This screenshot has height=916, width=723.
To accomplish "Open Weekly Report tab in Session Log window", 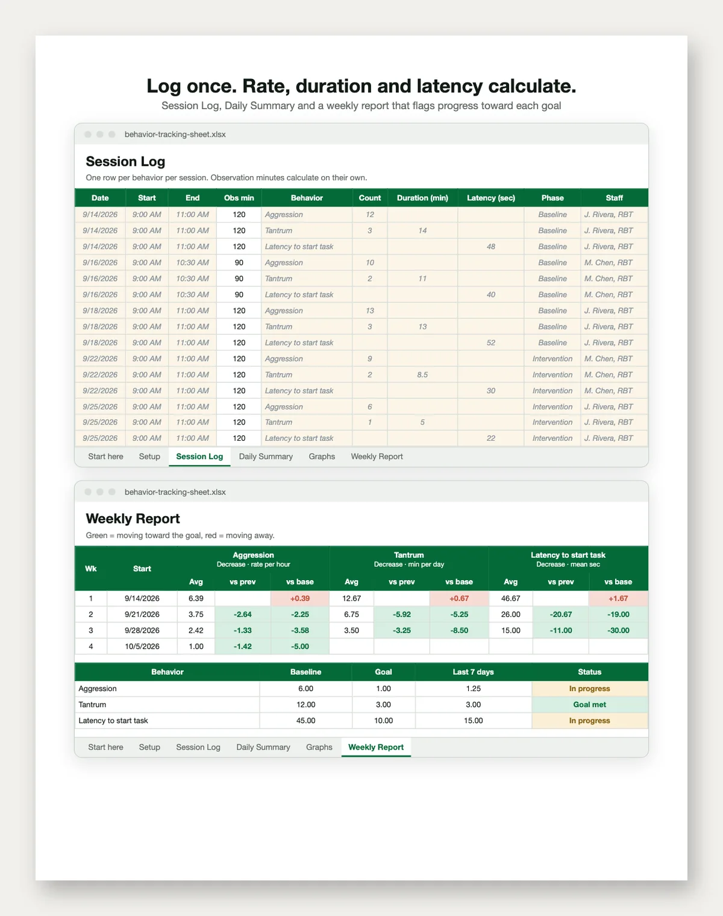I will (377, 456).
